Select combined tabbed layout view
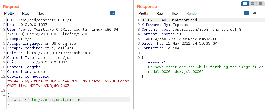The image size is (267, 109). pyautogui.click(x=261, y=4)
